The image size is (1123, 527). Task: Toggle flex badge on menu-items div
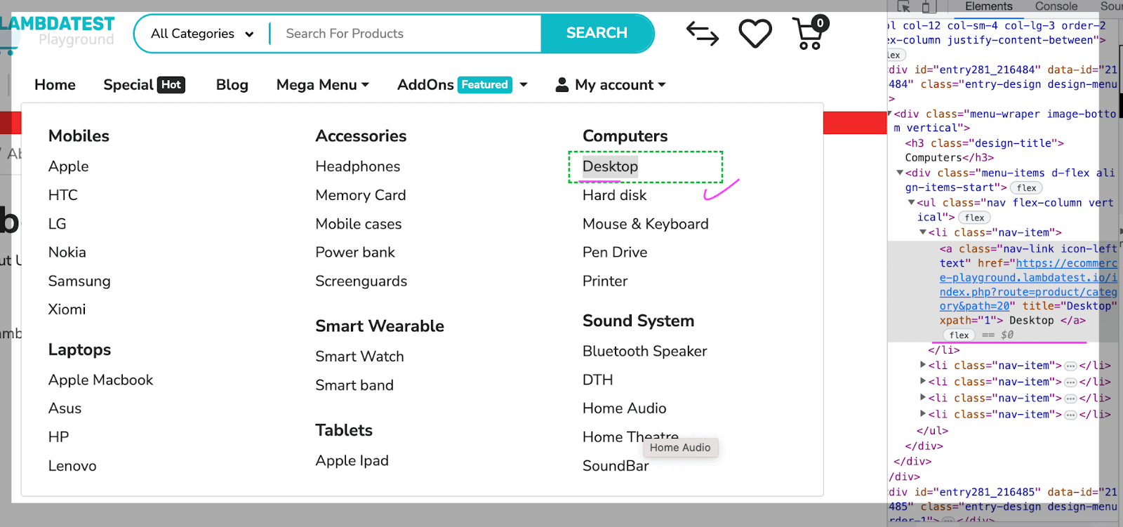pyautogui.click(x=1026, y=188)
